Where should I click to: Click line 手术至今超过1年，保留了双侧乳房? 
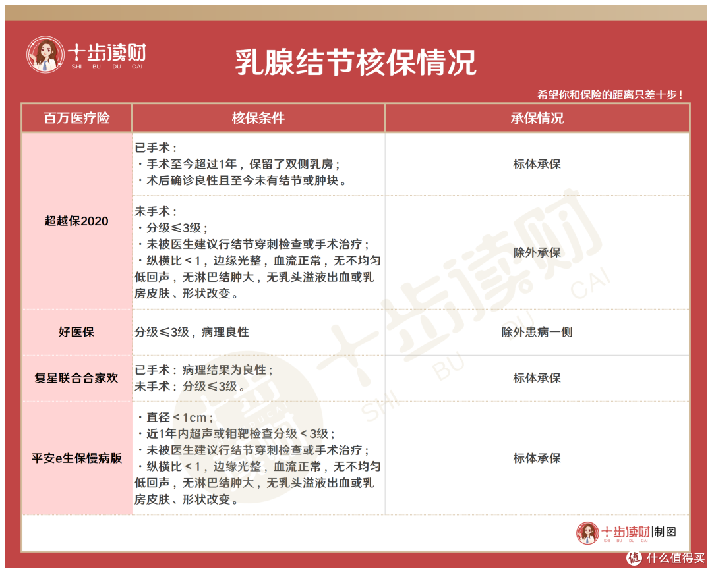239,164
